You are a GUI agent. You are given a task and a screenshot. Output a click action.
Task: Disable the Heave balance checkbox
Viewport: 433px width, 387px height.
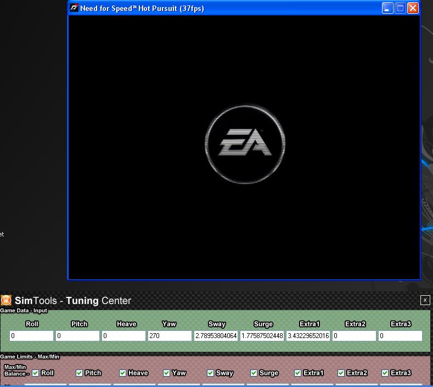click(x=122, y=373)
